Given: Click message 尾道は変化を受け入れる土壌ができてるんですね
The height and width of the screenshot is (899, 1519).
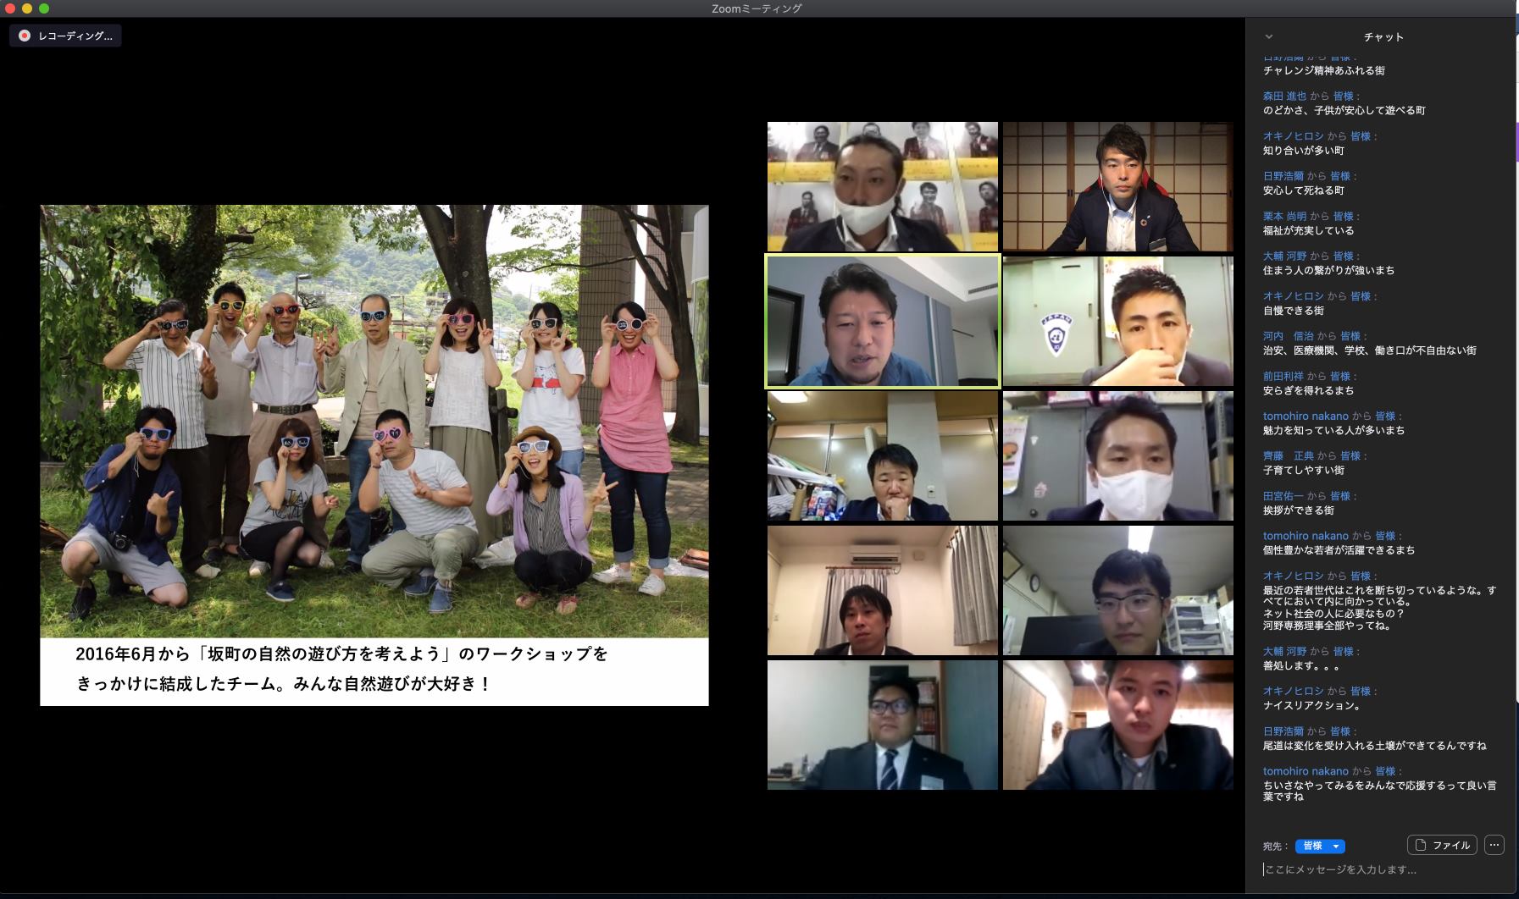Looking at the screenshot, I should [x=1374, y=746].
